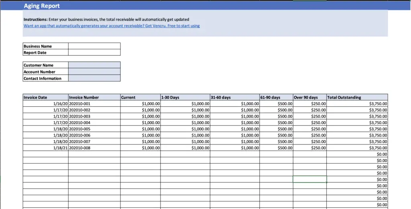Open the Vencru account receivable app link
The image size is (411, 209).
pos(112,26)
